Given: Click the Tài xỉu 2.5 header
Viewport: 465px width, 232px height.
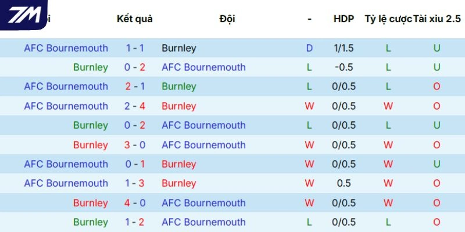Looking at the screenshot, I should 436,19.
